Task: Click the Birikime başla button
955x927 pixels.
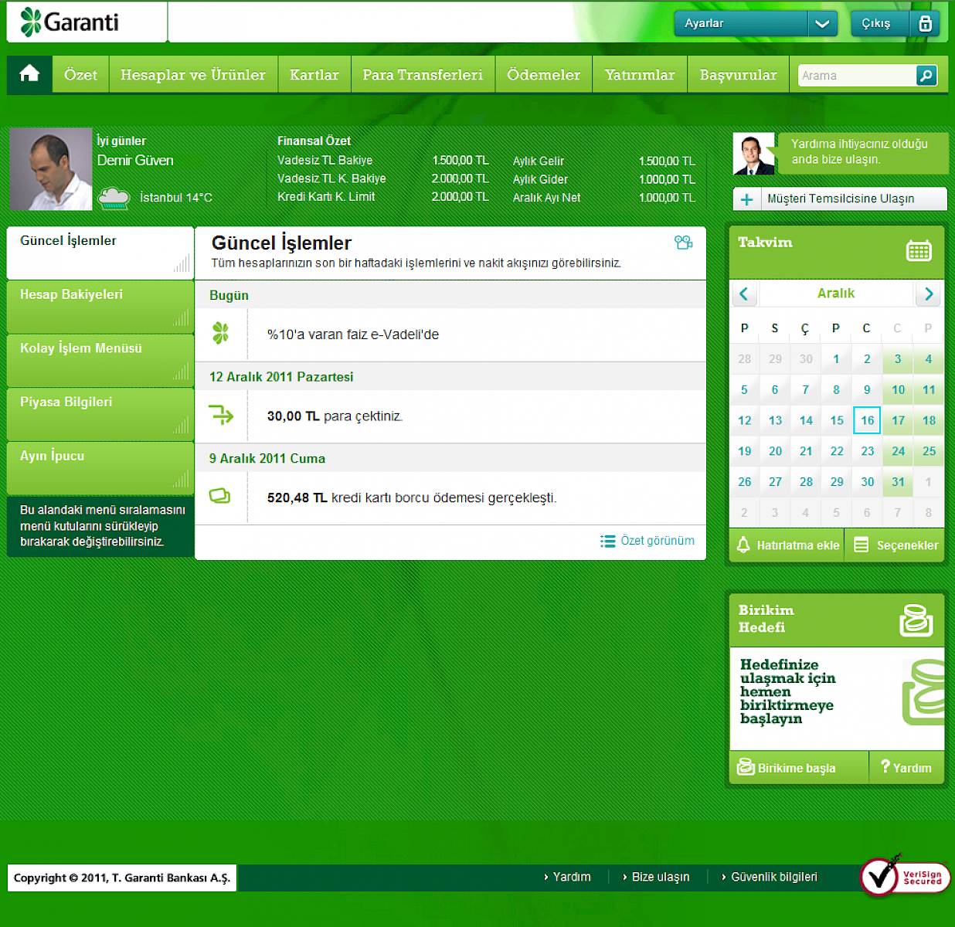Action: pos(787,768)
